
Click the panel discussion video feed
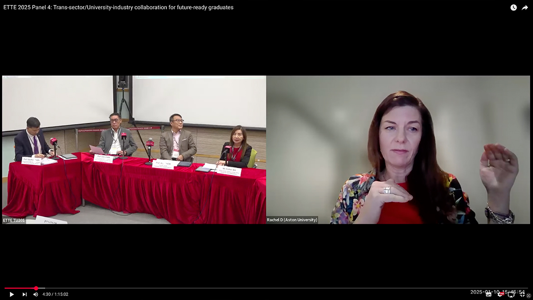134,150
